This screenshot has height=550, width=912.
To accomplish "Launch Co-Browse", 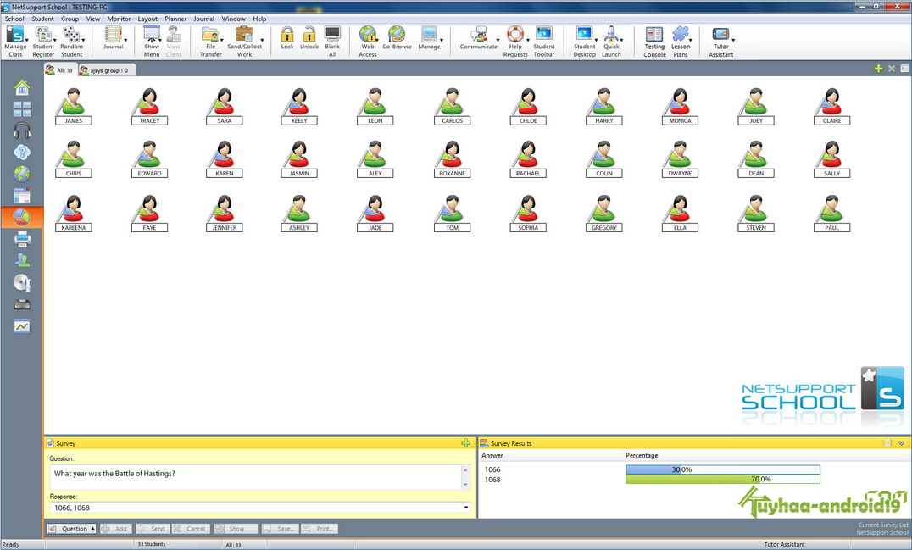I will tap(398, 38).
